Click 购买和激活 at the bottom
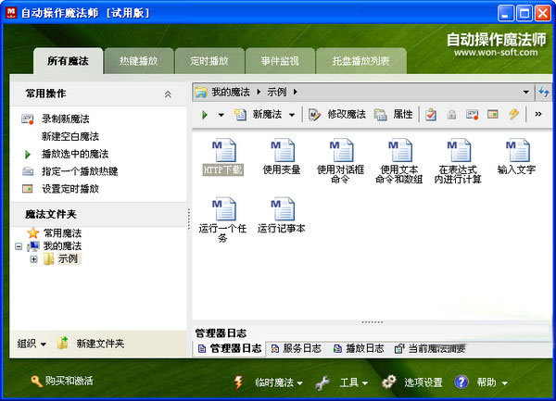556x401 pixels. (x=62, y=382)
